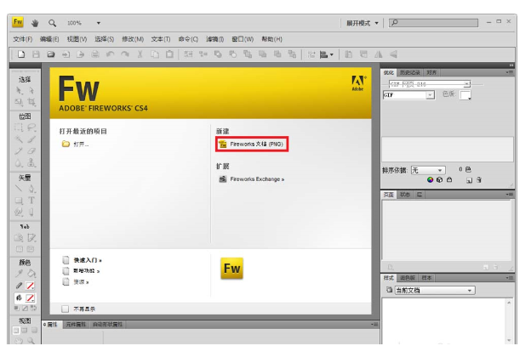Screen dimensions: 531x346
Task: Select the Crop tool
Action: click(31, 102)
